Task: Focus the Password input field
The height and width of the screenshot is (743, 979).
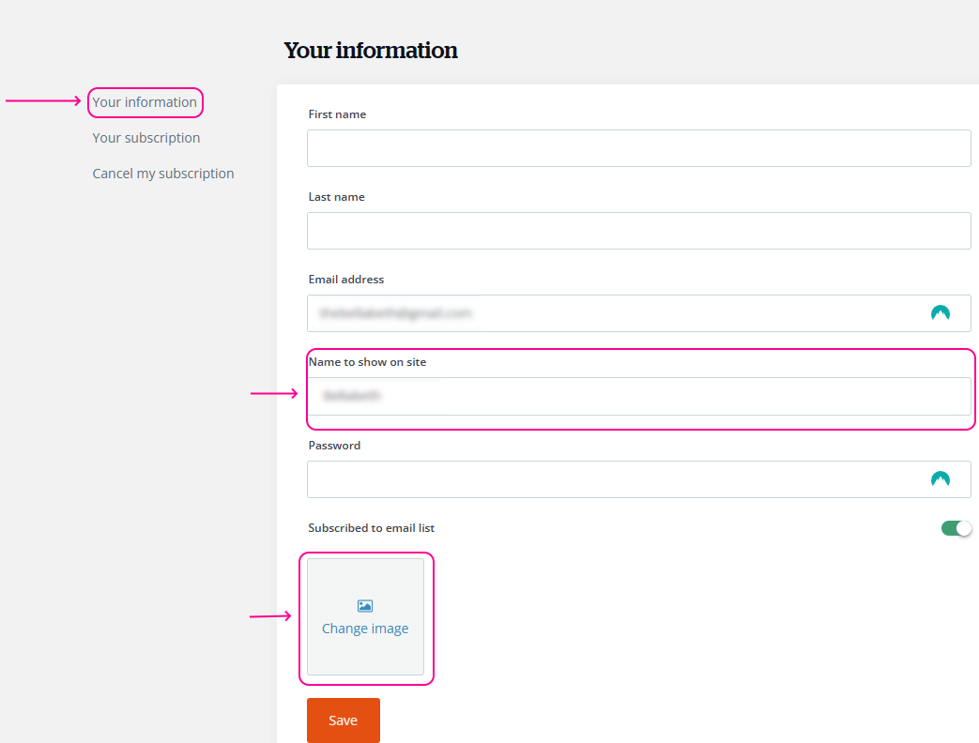Action: click(x=610, y=479)
